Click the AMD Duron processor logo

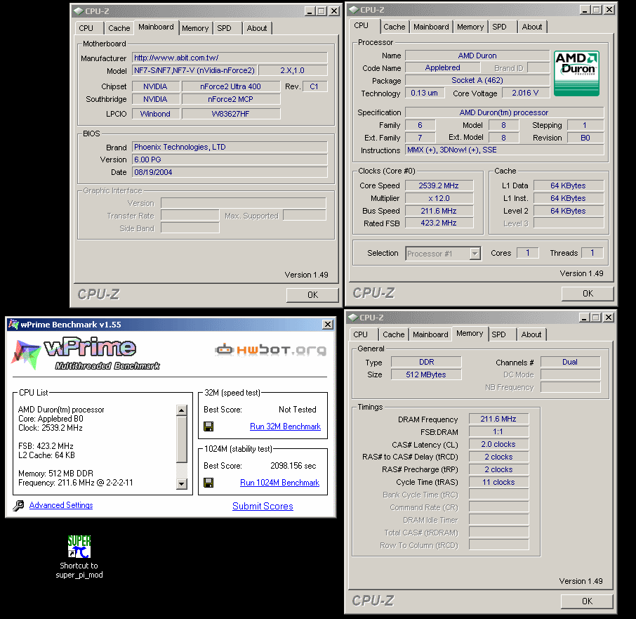pos(576,74)
